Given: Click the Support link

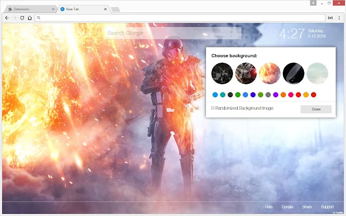Looking at the screenshot, I should pos(327,207).
